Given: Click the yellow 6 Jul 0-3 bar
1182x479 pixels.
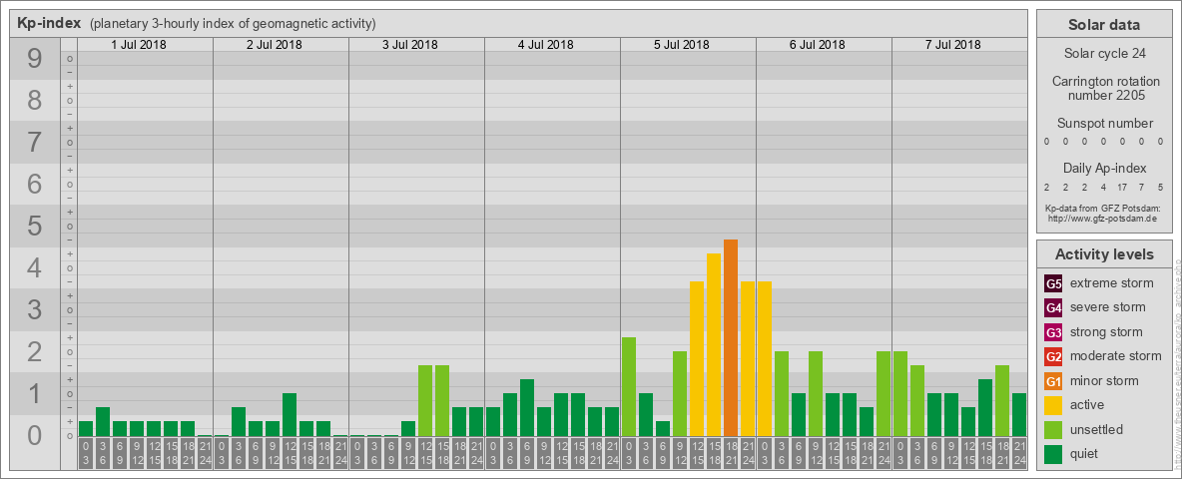Looking at the screenshot, I should tap(765, 358).
